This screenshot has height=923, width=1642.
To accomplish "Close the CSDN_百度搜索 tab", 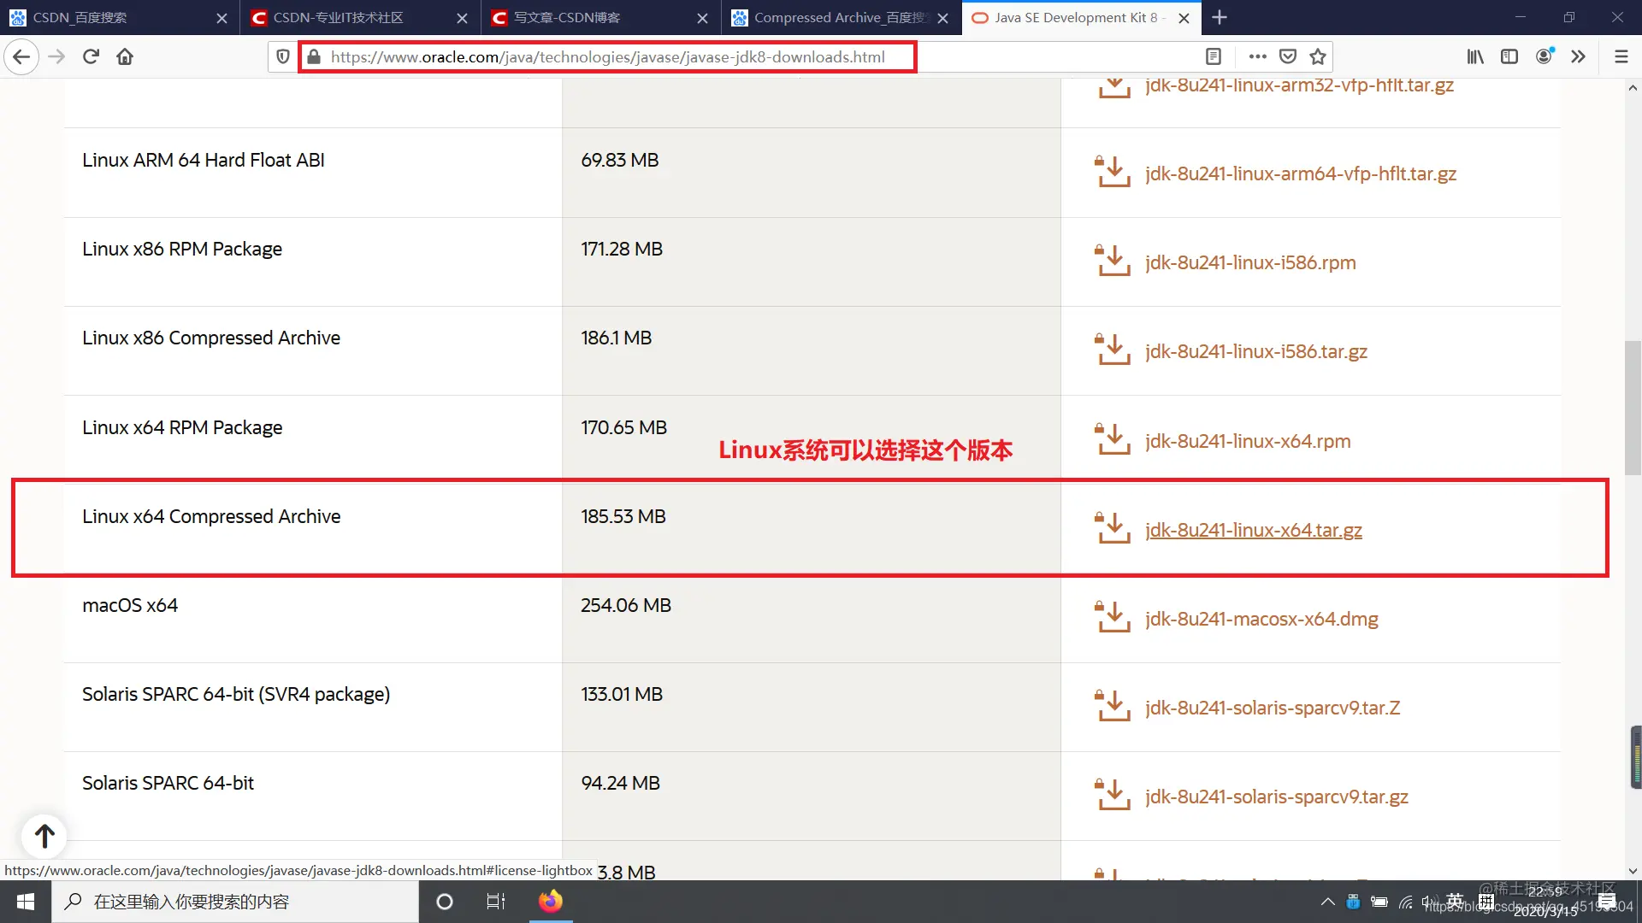I will coord(221,18).
